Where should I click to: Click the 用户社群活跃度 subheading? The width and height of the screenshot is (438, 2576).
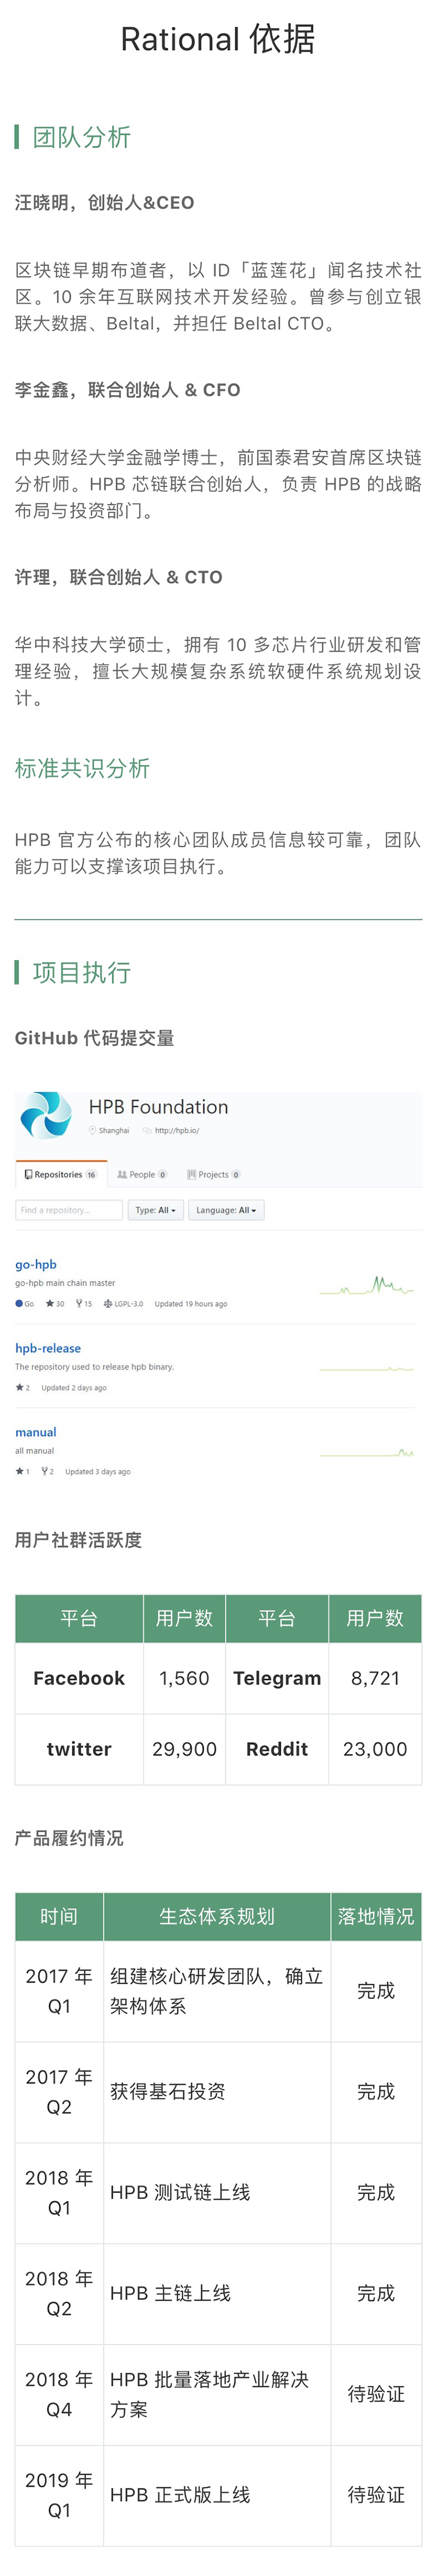(x=78, y=1540)
